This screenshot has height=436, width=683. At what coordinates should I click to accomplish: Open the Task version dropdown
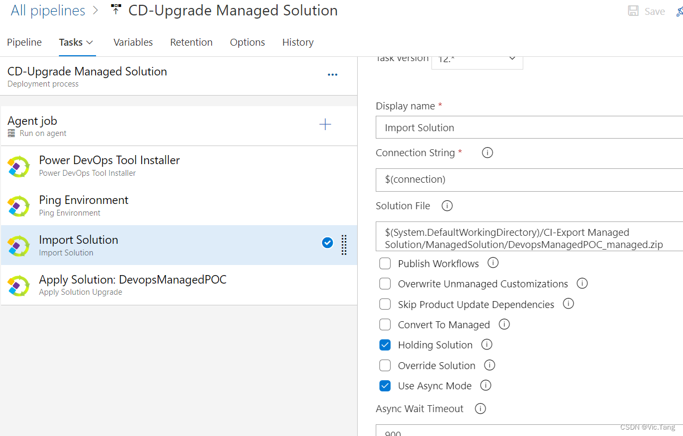coord(511,58)
